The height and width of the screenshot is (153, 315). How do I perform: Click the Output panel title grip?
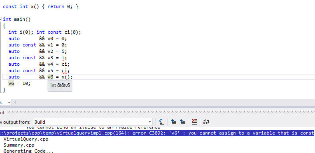pyautogui.click(x=161, y=112)
